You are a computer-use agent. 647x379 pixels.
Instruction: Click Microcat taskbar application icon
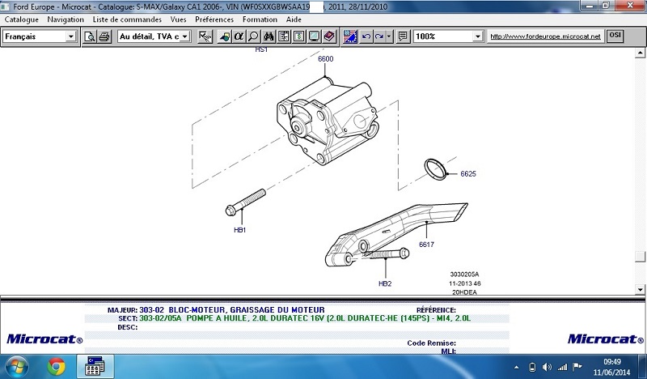click(x=95, y=366)
